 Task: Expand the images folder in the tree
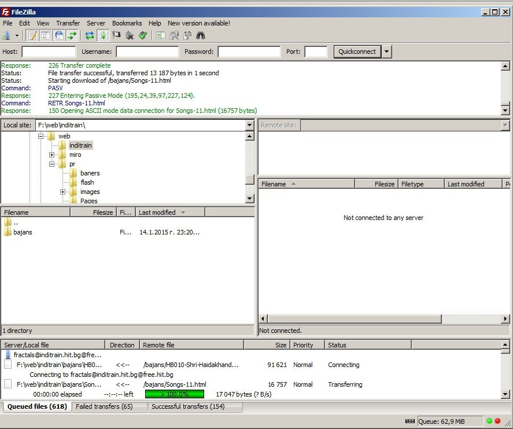63,192
